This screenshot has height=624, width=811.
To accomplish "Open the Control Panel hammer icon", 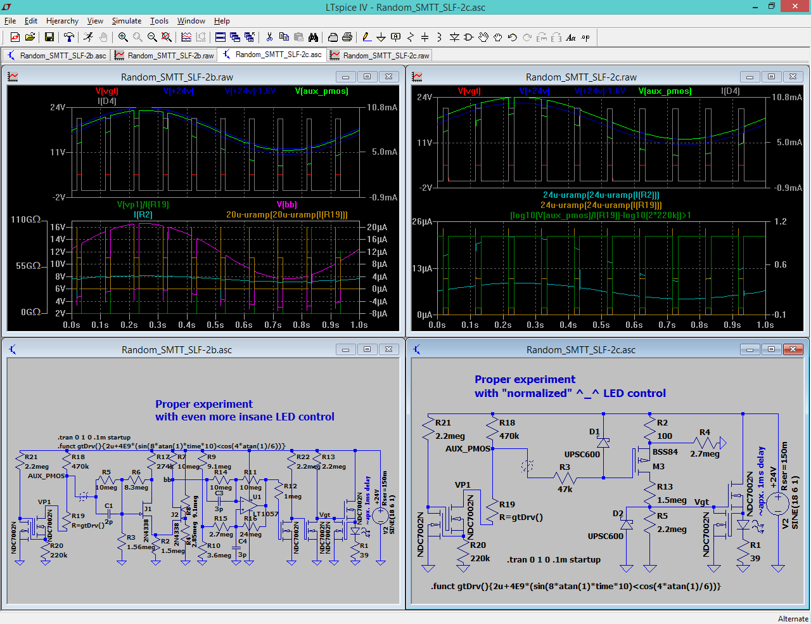I will 69,37.
